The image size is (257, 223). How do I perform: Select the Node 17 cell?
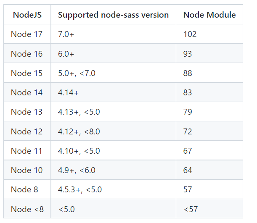coord(27,34)
